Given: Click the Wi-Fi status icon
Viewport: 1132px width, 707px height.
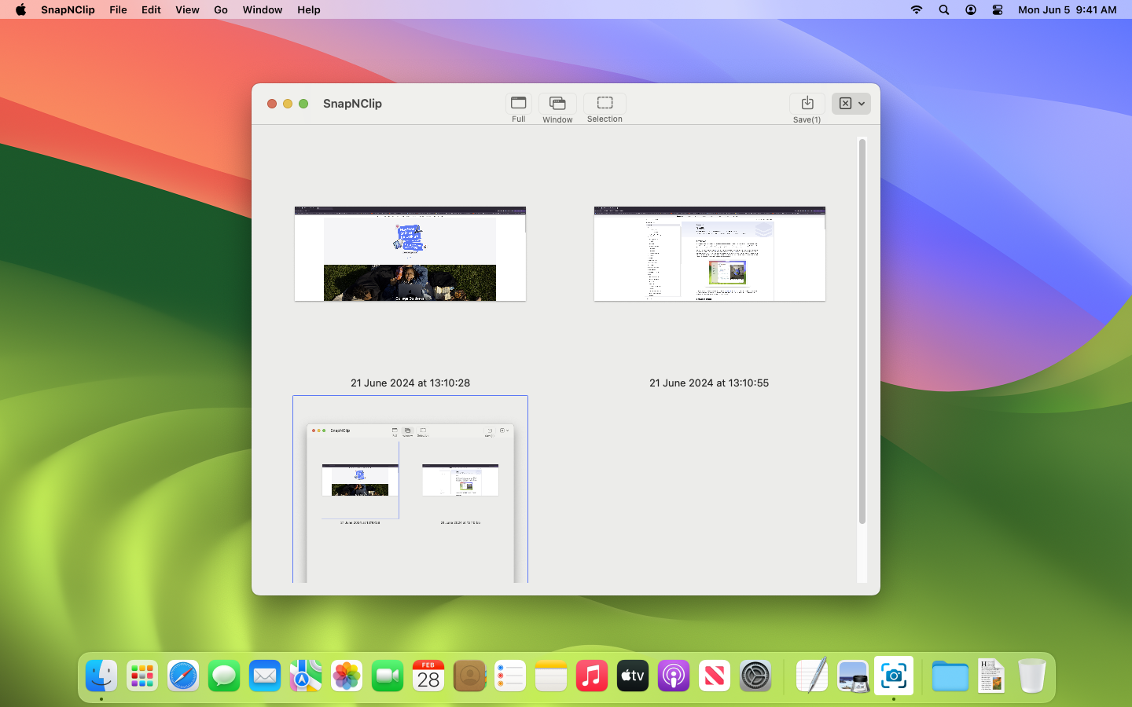Looking at the screenshot, I should tap(917, 9).
